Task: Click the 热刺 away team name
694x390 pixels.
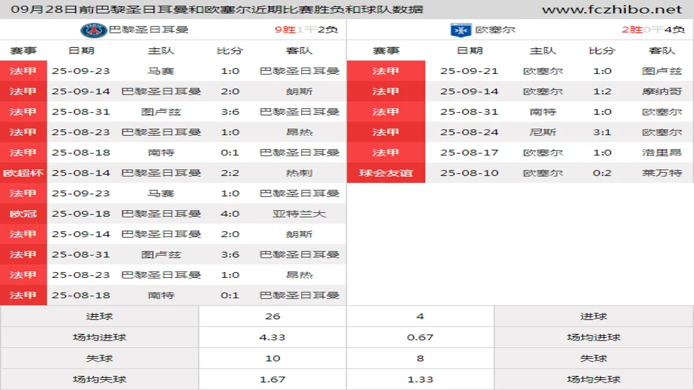Action: click(x=299, y=173)
